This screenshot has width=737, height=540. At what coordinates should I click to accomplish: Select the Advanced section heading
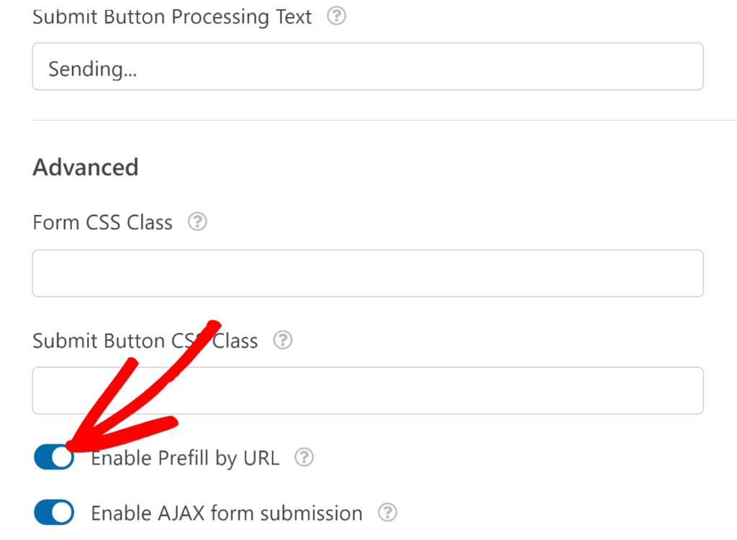(86, 168)
